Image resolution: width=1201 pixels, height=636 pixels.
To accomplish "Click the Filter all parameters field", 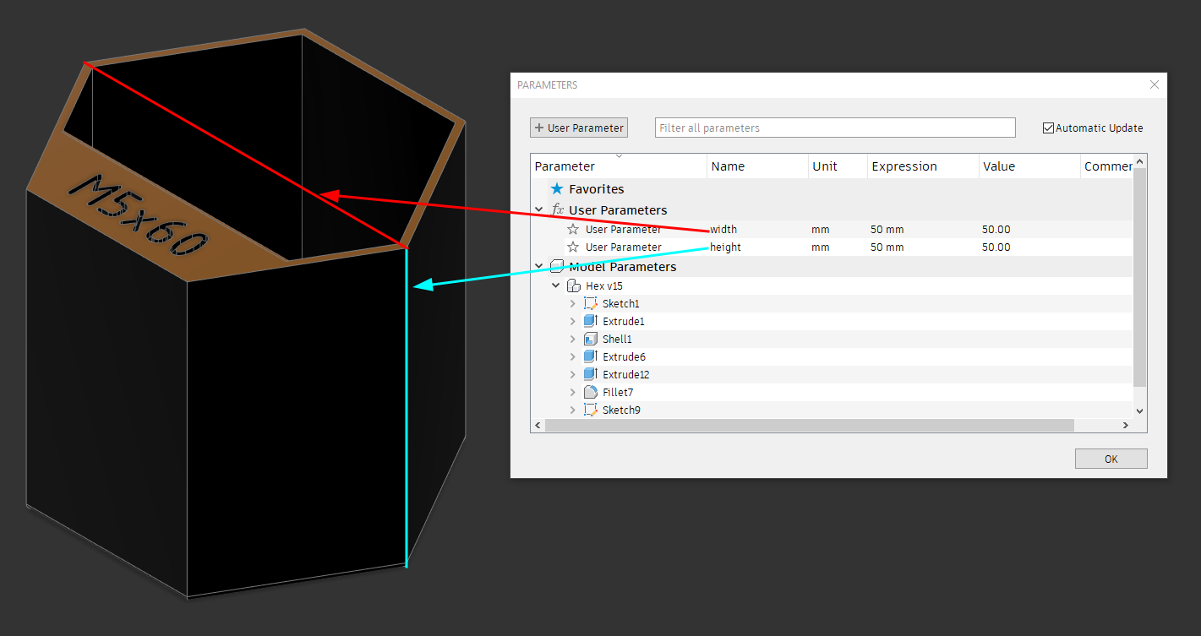I will (835, 127).
